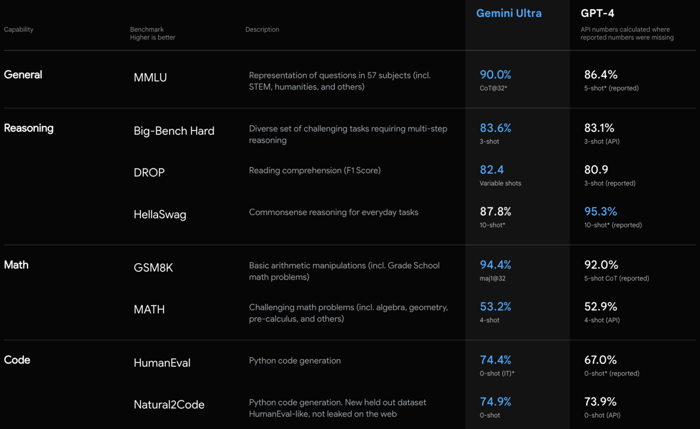Select the "Big-Bench Hard" benchmark name
Screen dimensions: 700x429
click(x=174, y=131)
